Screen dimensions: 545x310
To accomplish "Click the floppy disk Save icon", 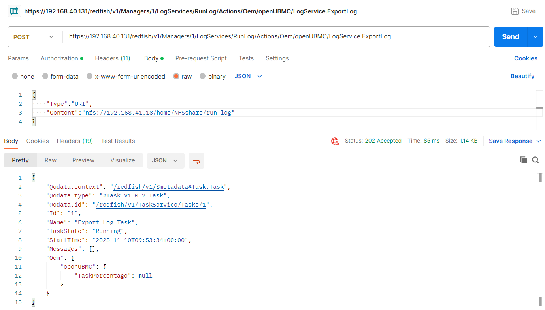I will [515, 11].
